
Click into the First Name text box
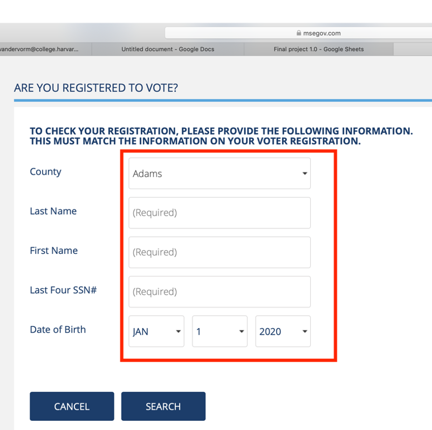click(220, 252)
